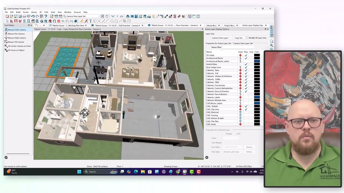Select the Rectangle polyline tool icon

pyautogui.click(x=116, y=21)
